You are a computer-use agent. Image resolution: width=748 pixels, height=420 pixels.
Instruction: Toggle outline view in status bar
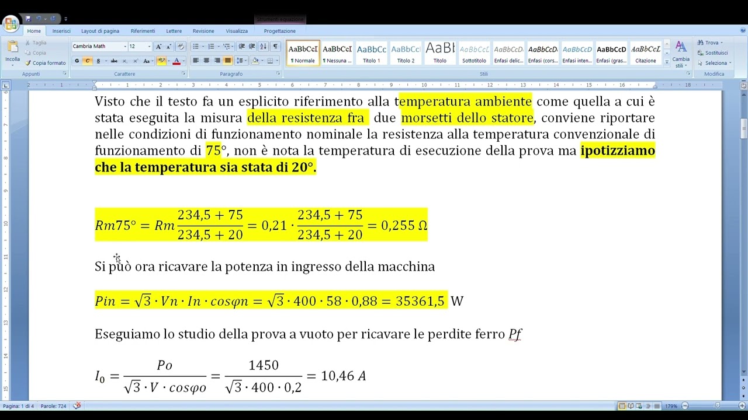coord(649,406)
